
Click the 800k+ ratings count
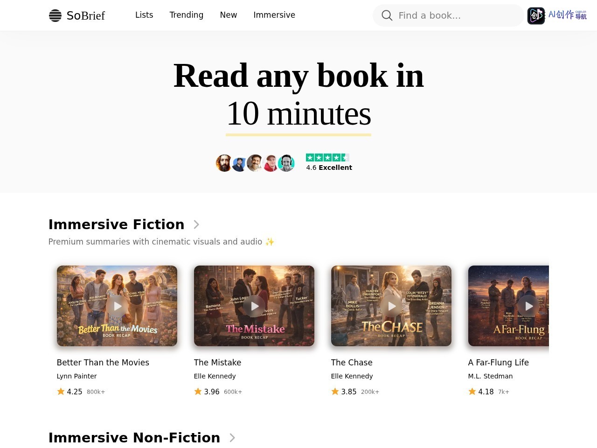pos(96,392)
